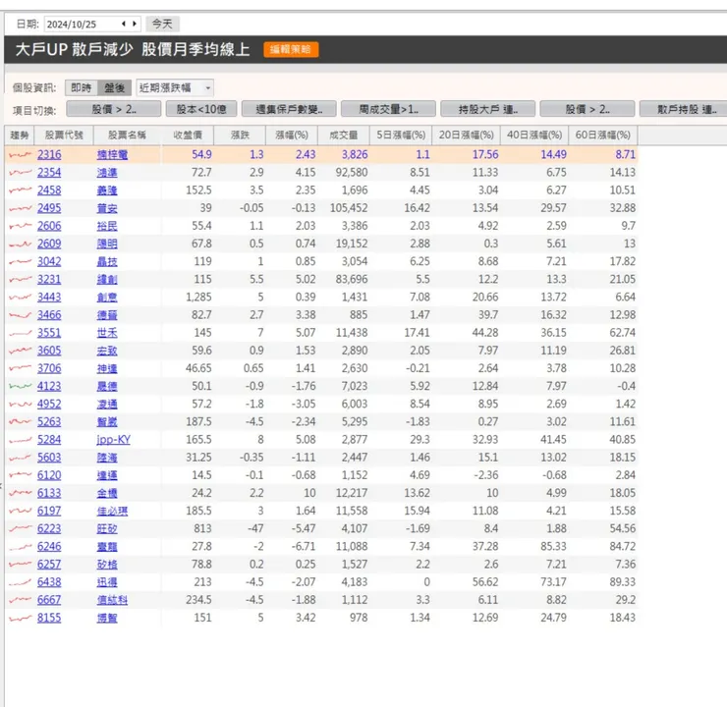Open the trend mini-chart for 3466
Viewport: 727px width, 707px height.
pyautogui.click(x=21, y=315)
